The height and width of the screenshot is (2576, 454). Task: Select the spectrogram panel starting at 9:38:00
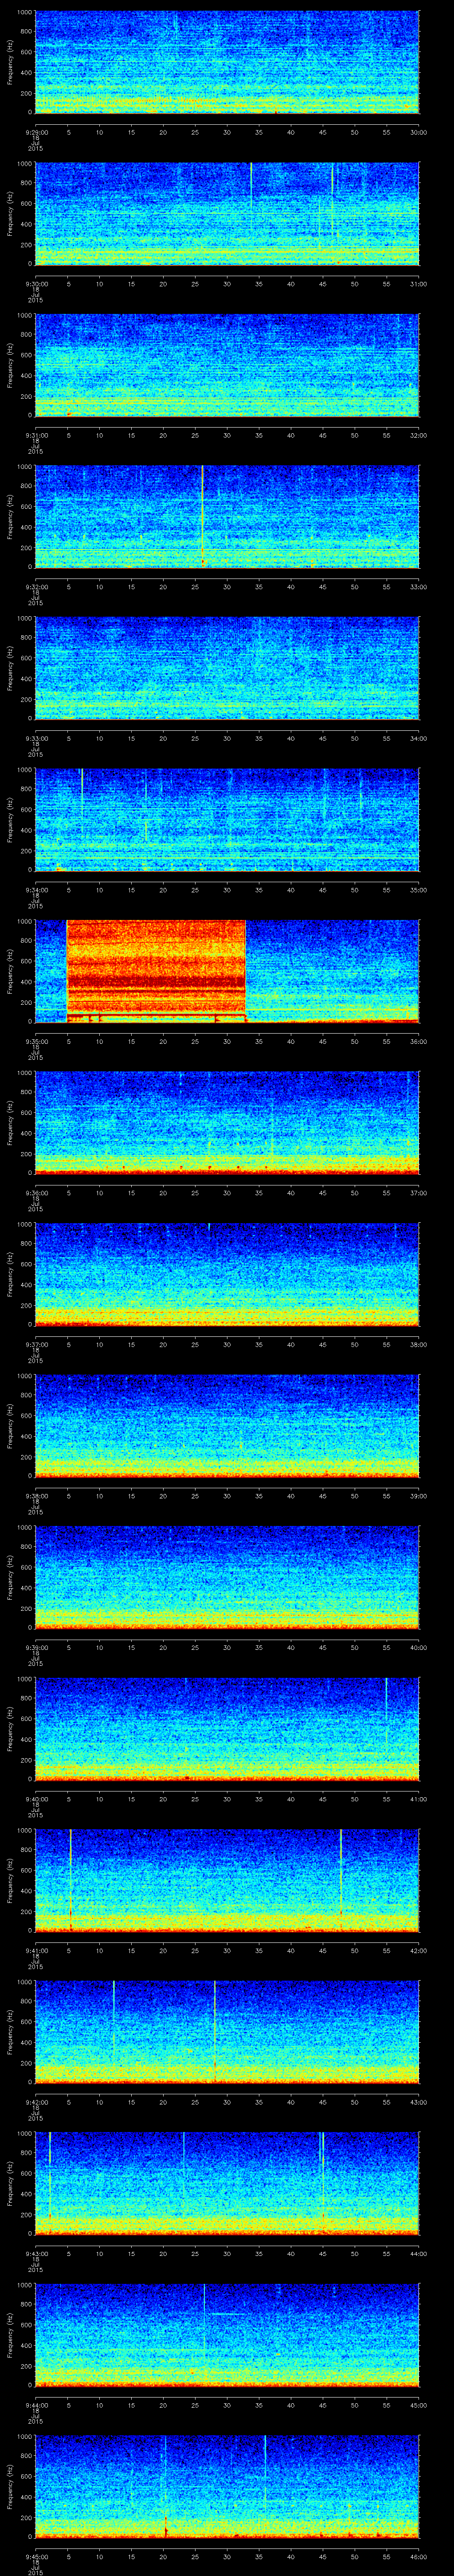pos(227,1426)
